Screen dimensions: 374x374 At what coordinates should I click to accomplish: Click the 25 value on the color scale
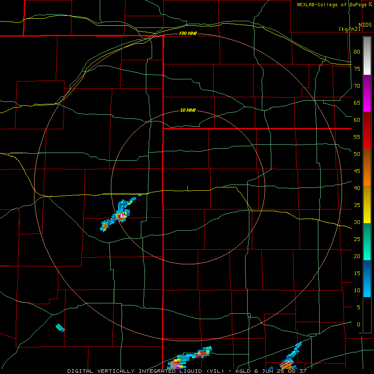pos(357,239)
